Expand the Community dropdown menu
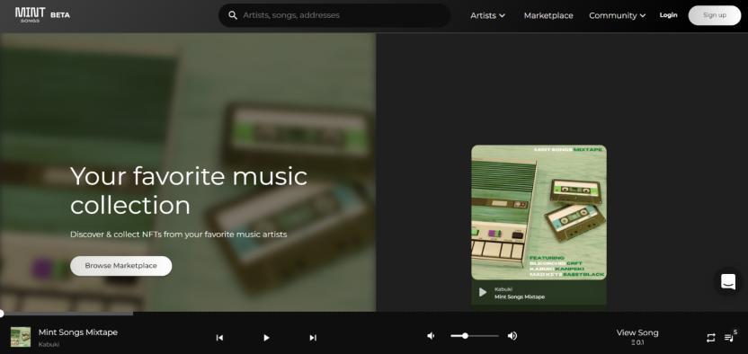This screenshot has height=354, width=748. (x=618, y=15)
